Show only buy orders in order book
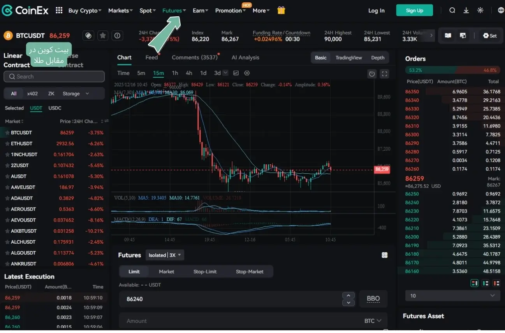 (485, 283)
